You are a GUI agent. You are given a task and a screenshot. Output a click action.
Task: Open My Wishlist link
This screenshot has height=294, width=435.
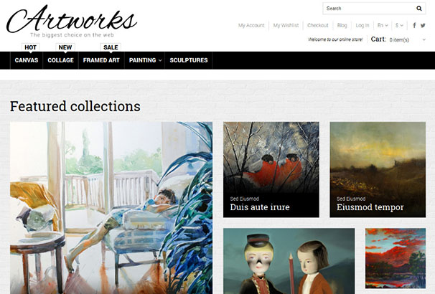coord(286,25)
